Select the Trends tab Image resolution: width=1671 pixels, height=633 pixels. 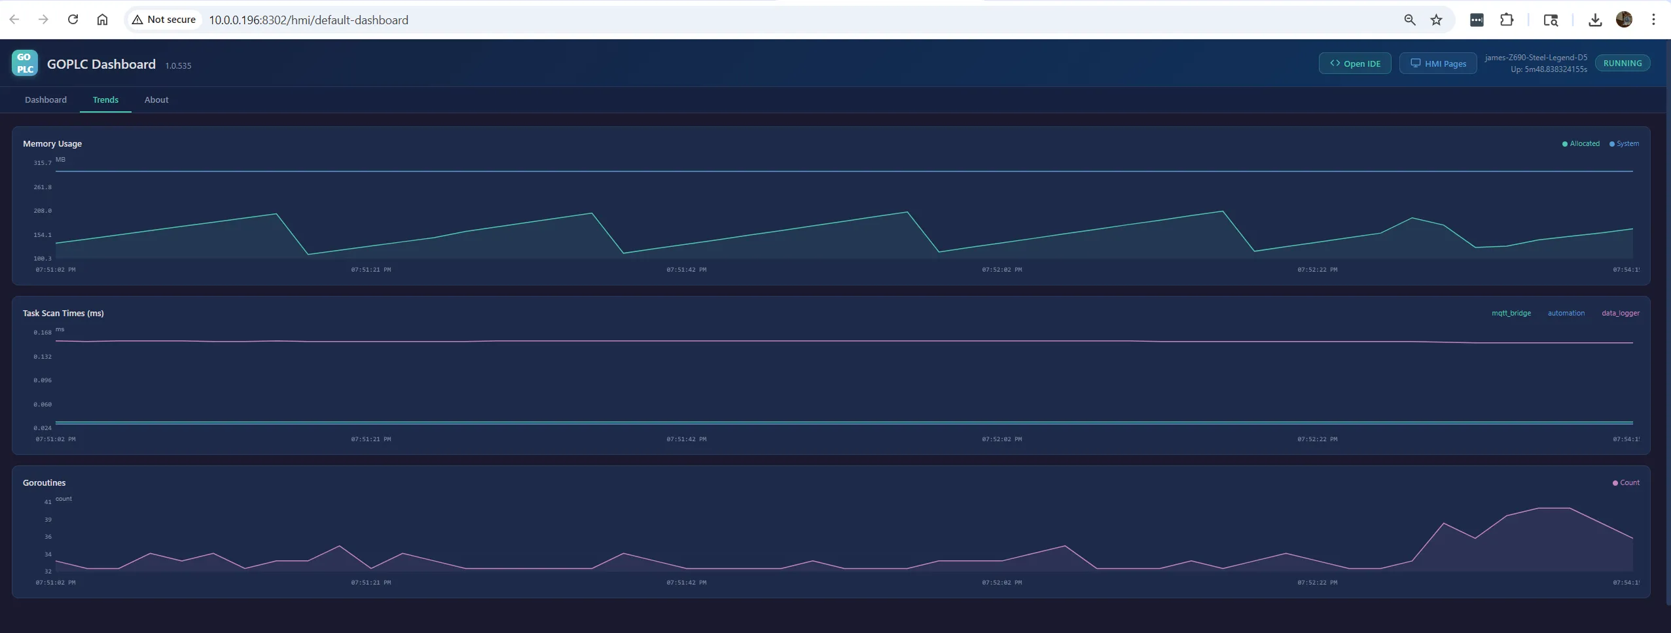pos(105,99)
